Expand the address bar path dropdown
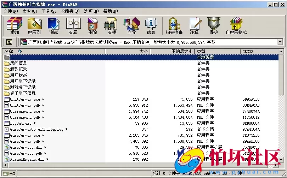Image resolution: width=287 pixels, height=178 pixels. point(280,42)
